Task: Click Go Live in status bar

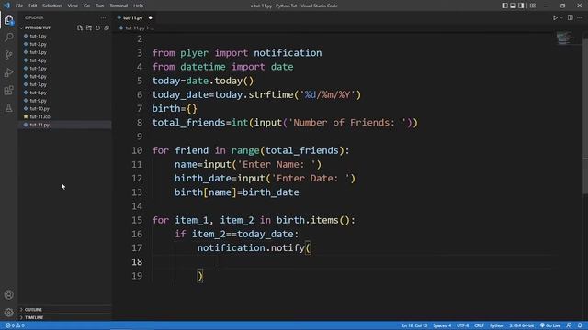Action: tap(550, 325)
